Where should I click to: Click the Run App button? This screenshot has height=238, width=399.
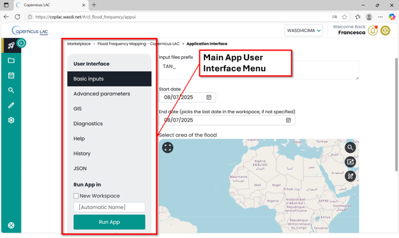pyautogui.click(x=109, y=222)
